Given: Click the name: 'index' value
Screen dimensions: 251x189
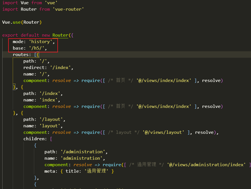Looking at the screenshot, I should point(49,100).
